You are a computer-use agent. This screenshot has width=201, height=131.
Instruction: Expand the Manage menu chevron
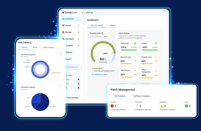[x=78, y=32]
